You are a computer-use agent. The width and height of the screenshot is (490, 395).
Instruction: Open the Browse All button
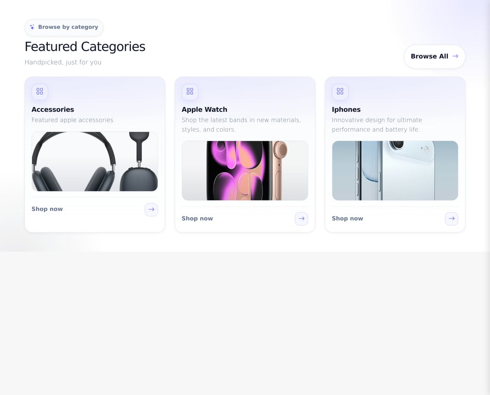pos(434,57)
